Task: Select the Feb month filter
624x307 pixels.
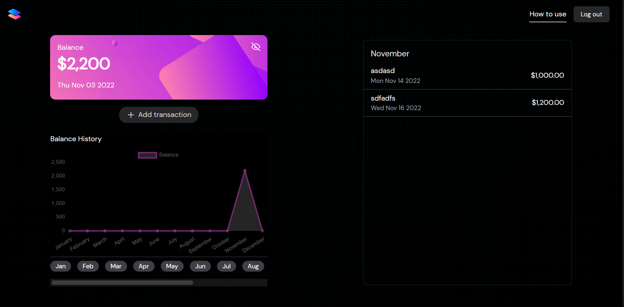Action: [88, 266]
